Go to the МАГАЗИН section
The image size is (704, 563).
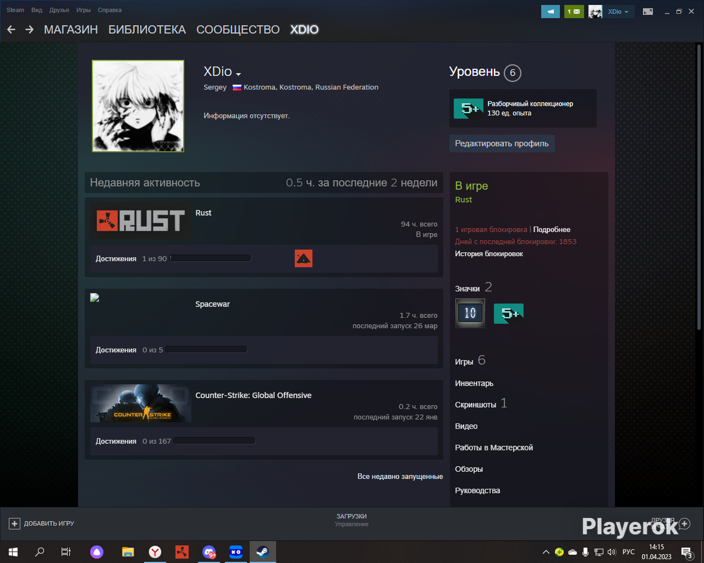click(71, 30)
